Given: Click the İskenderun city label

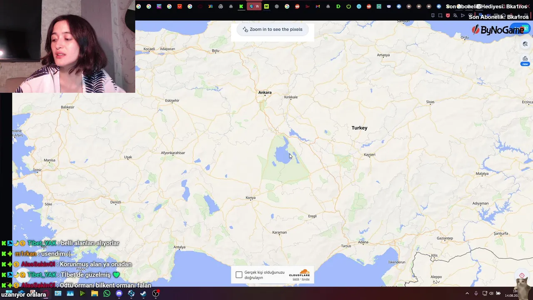Looking at the screenshot, I should [x=396, y=262].
